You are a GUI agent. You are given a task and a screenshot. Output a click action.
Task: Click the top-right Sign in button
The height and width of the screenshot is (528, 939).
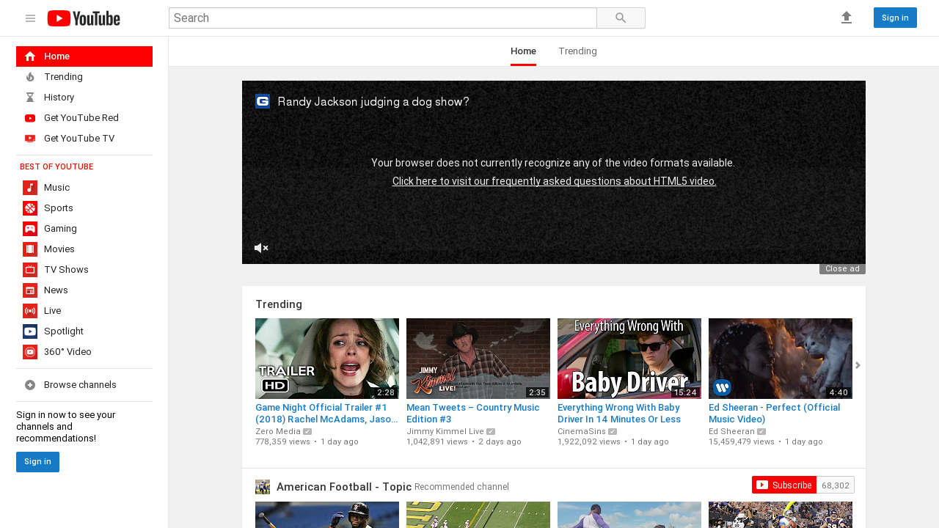[895, 18]
